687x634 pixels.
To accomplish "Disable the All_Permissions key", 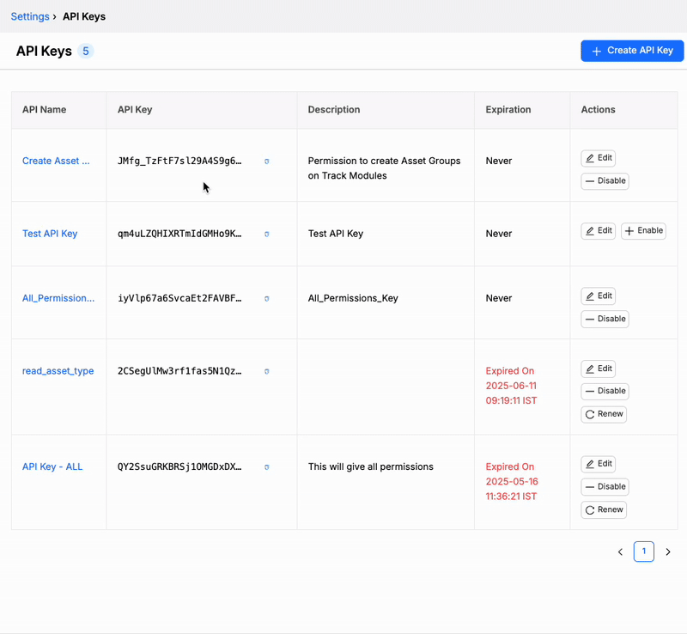I will click(605, 319).
